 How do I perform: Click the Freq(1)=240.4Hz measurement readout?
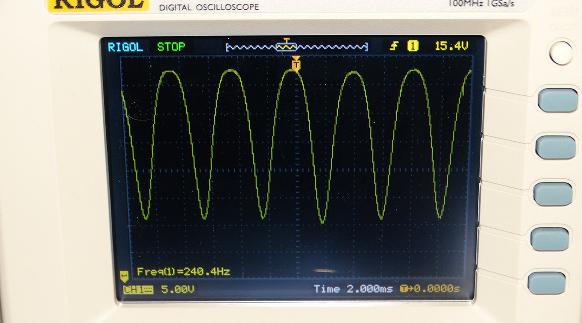pos(183,272)
